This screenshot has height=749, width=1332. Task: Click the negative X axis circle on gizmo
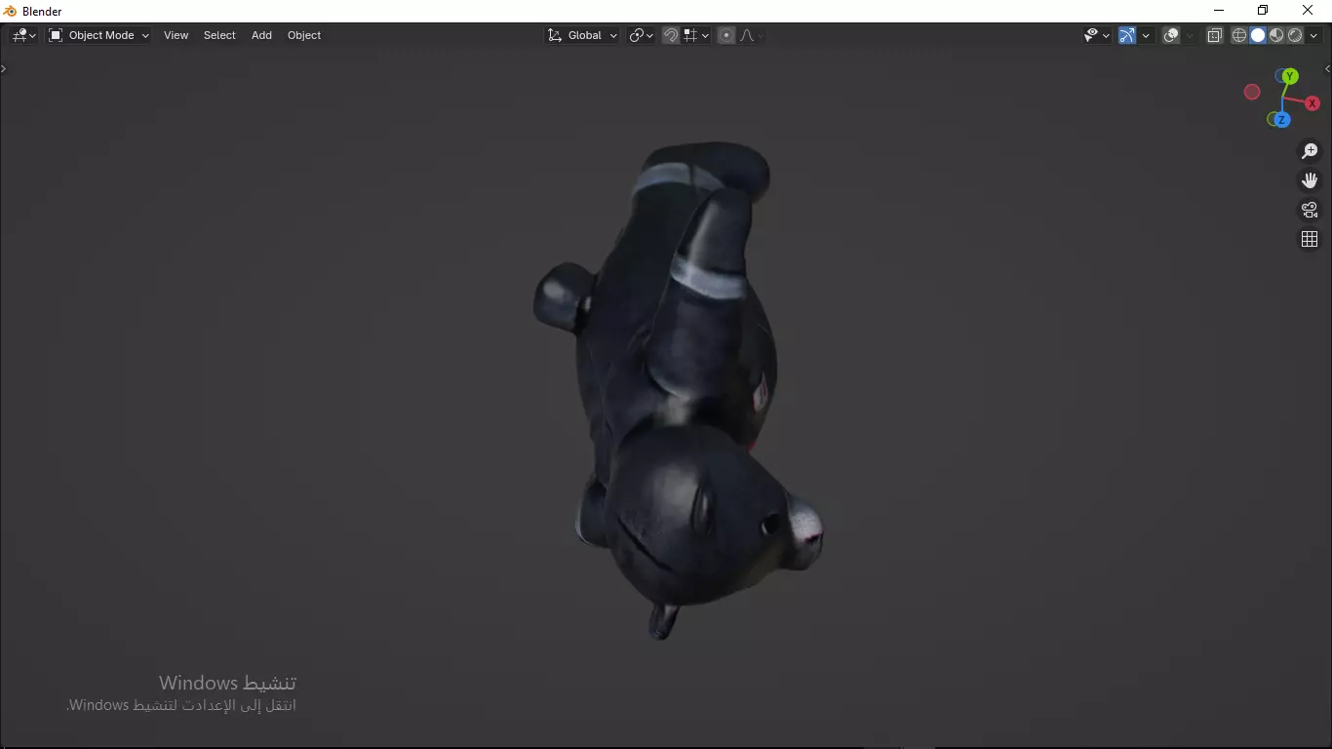pyautogui.click(x=1252, y=92)
